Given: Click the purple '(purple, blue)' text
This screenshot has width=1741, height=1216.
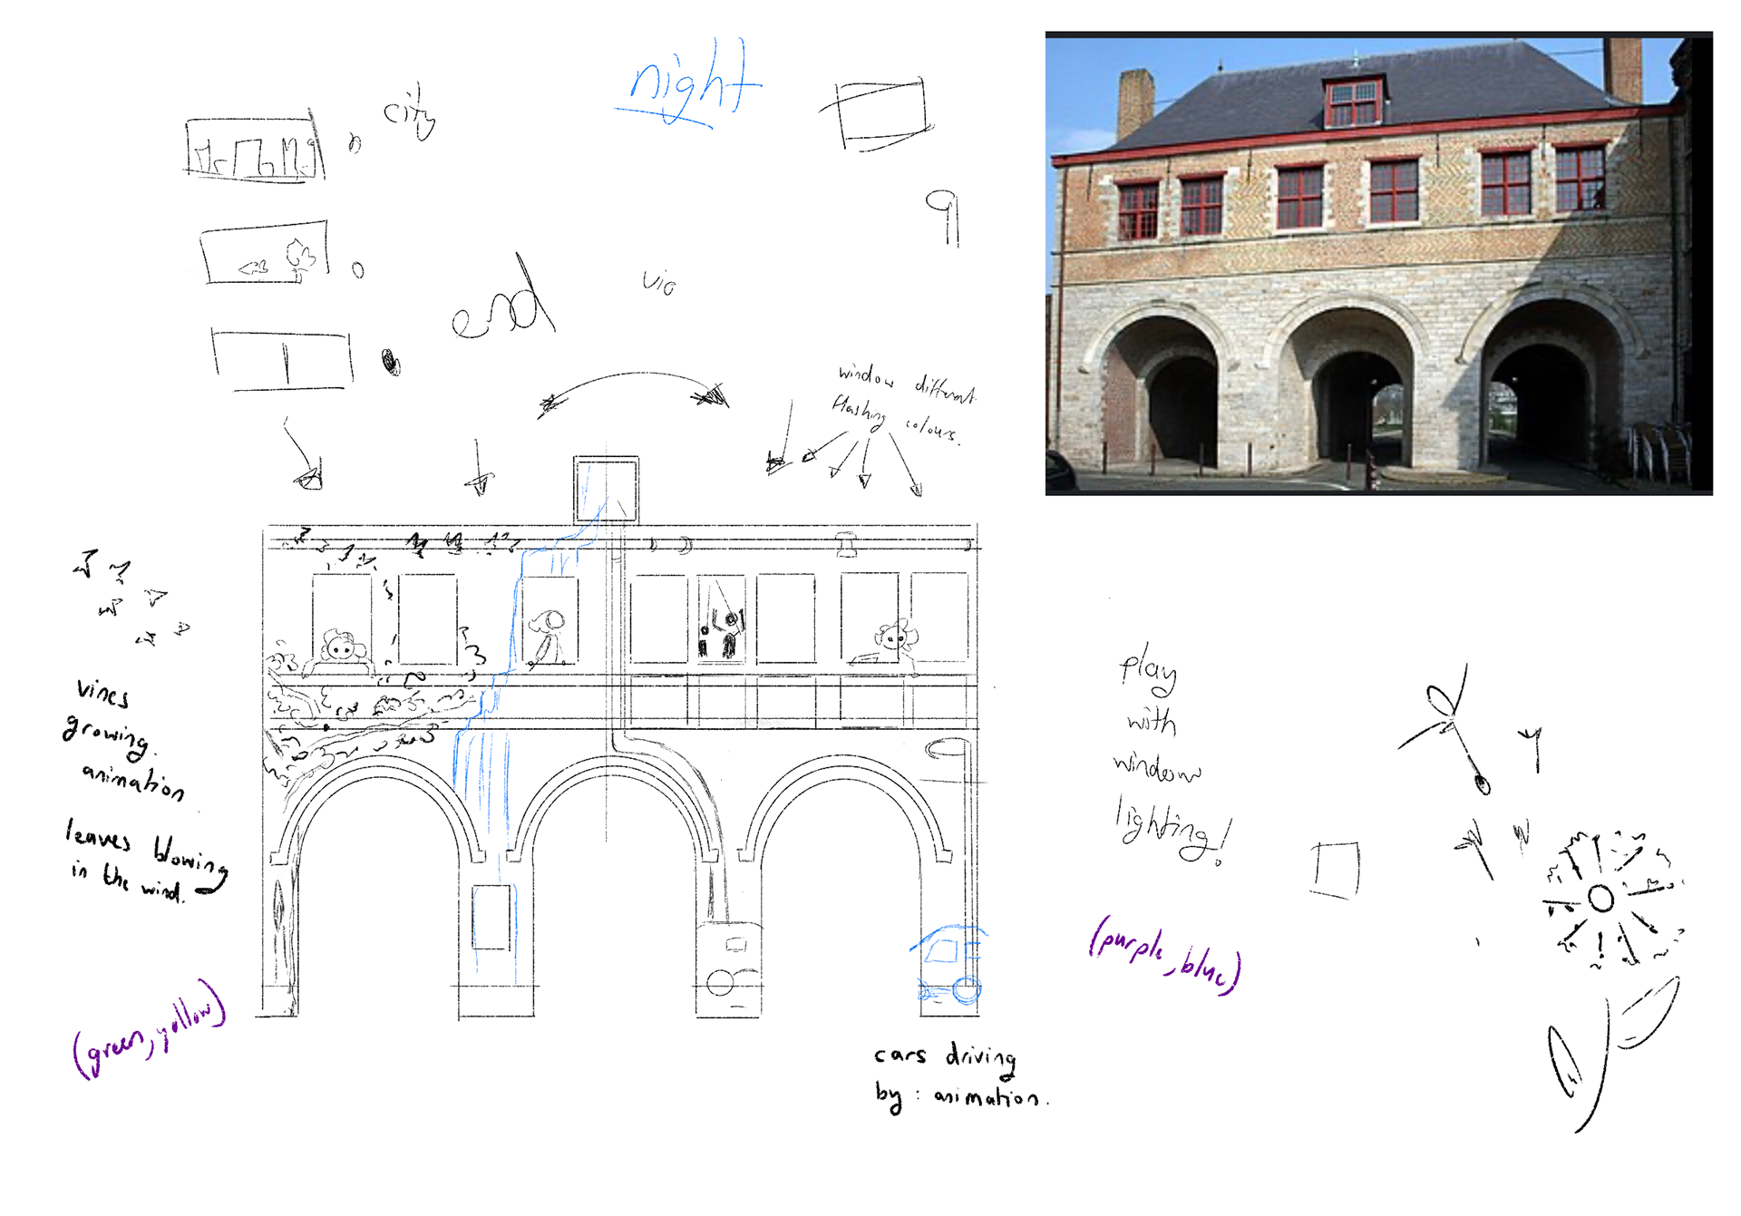Looking at the screenshot, I should pyautogui.click(x=1165, y=957).
